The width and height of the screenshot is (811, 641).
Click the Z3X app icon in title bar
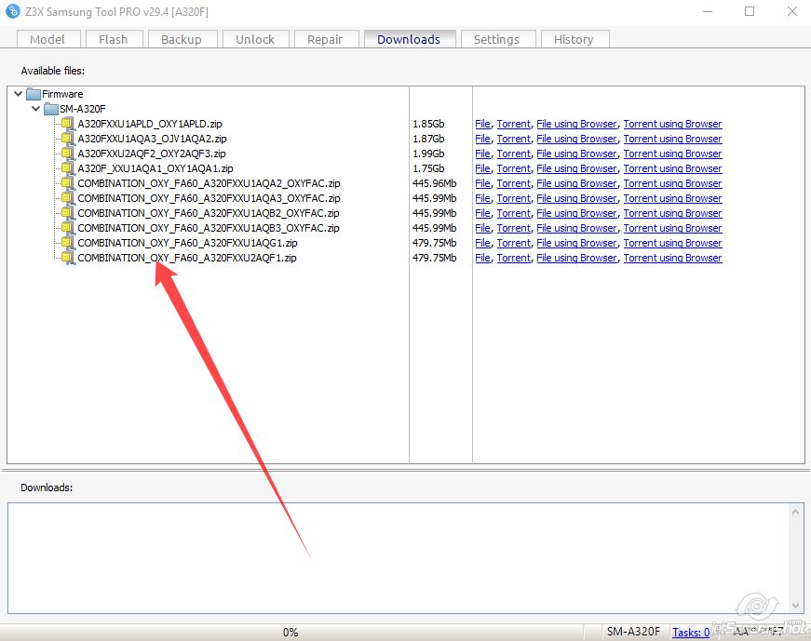click(12, 11)
